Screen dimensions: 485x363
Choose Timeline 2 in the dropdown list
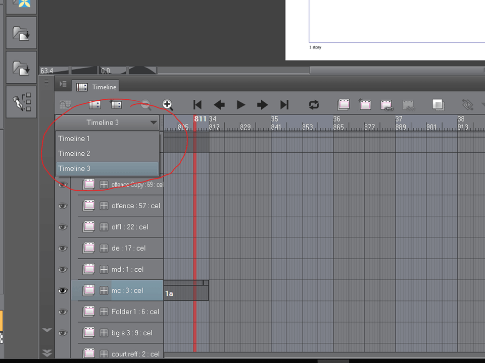click(74, 153)
